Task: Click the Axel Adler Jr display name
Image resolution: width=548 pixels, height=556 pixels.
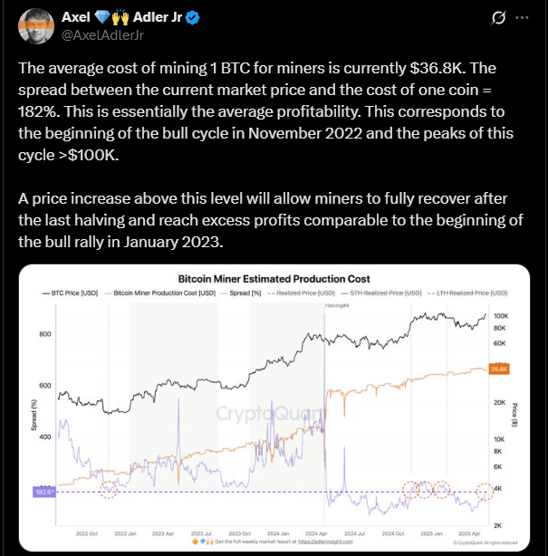Action: click(x=122, y=17)
